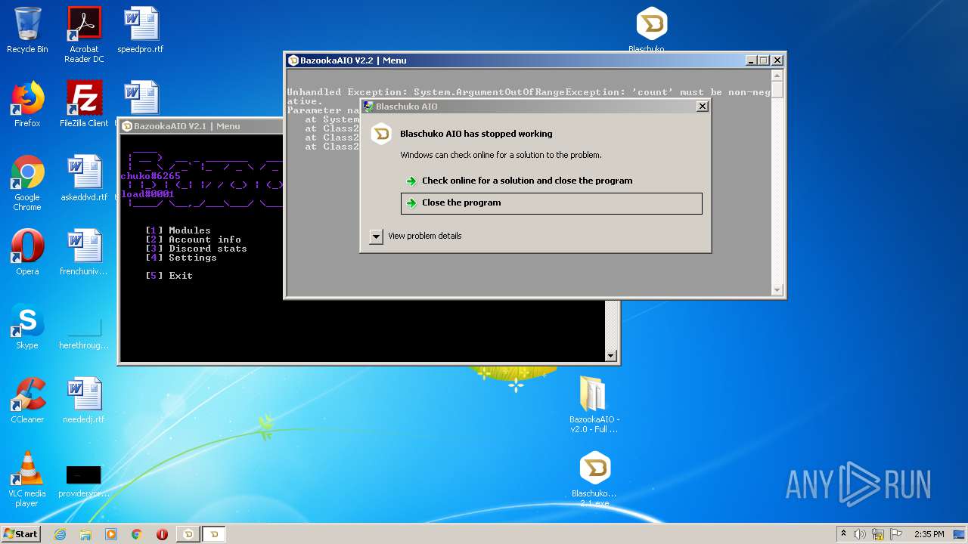The image size is (968, 544).
Task: Click the network icon in system tray
Action: [x=878, y=534]
